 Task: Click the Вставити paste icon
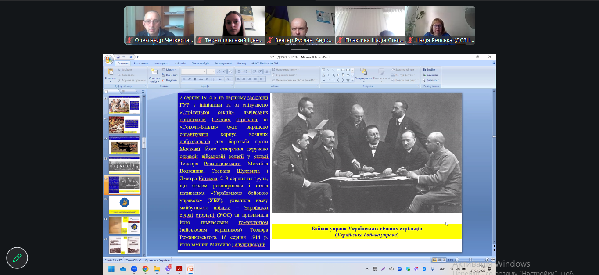click(x=110, y=73)
